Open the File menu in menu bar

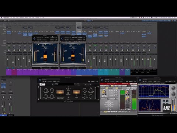pyautogui.click(x=11, y=17)
